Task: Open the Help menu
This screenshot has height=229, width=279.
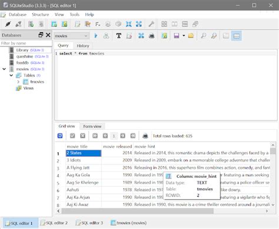Action: [x=89, y=15]
